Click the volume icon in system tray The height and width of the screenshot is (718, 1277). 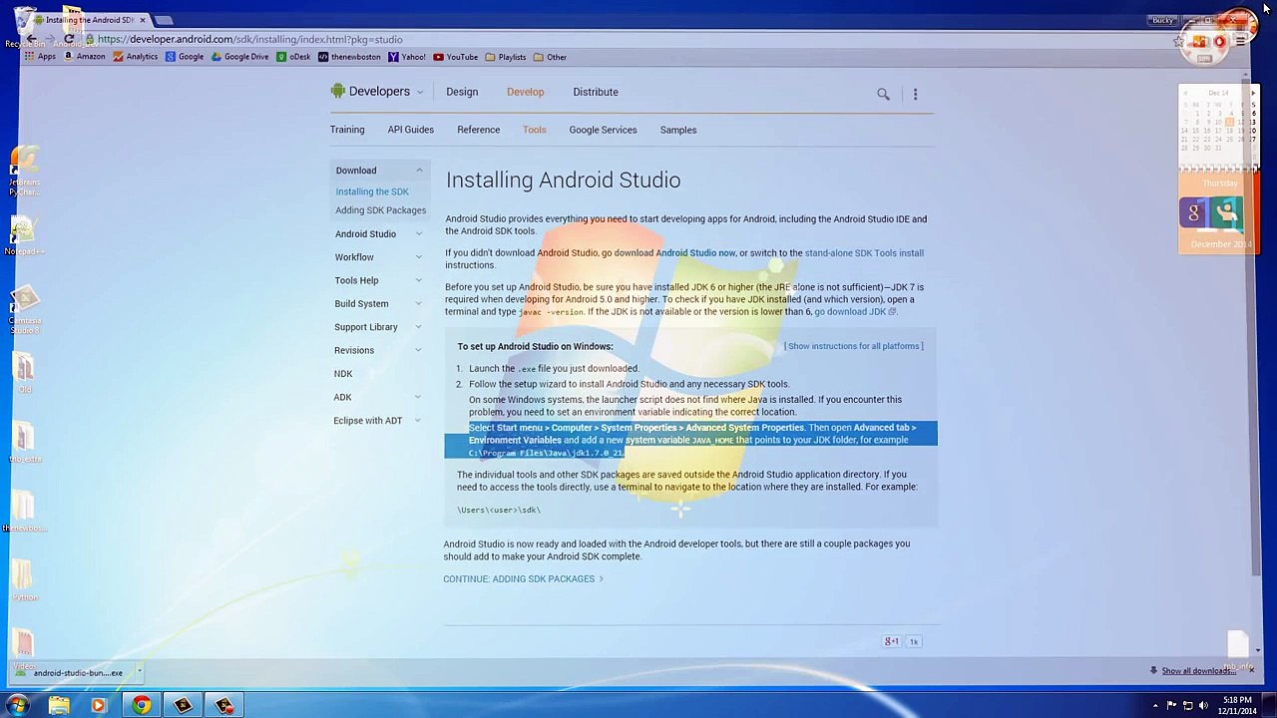pyautogui.click(x=1204, y=706)
